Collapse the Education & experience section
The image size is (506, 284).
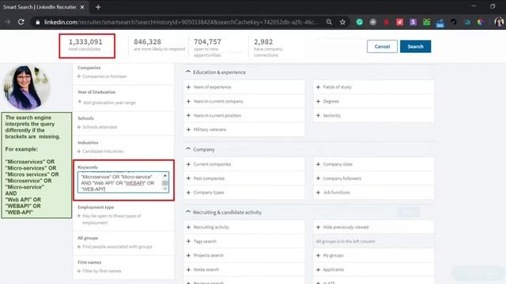(188, 72)
